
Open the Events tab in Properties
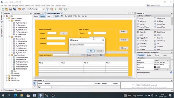[x=157, y=55]
